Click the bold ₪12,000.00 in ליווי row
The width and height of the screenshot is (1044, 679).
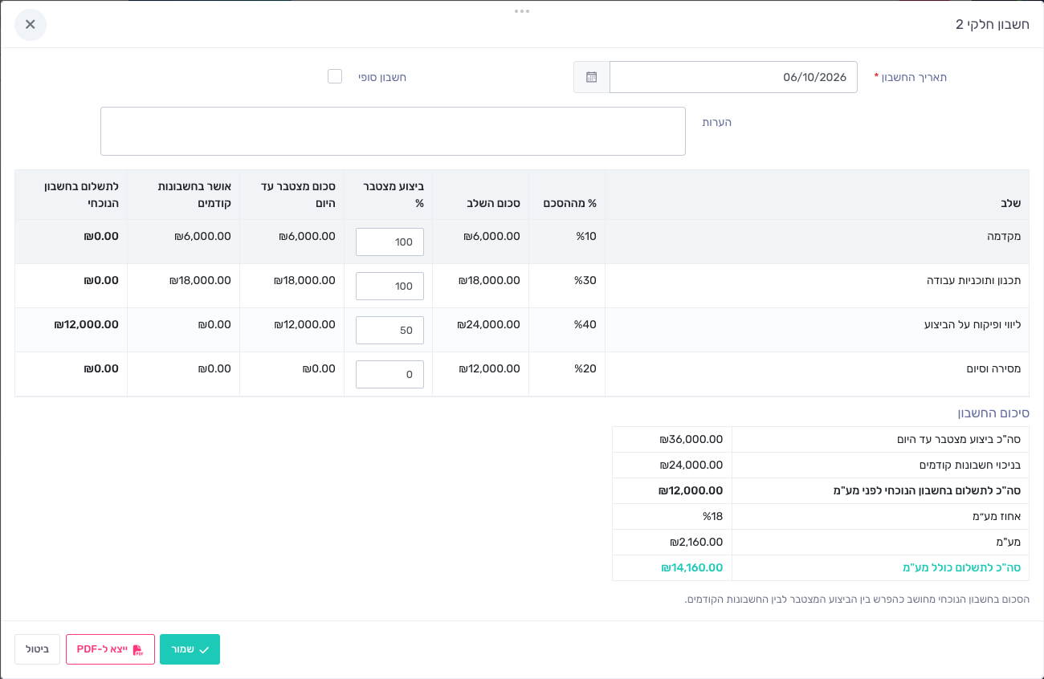point(87,324)
